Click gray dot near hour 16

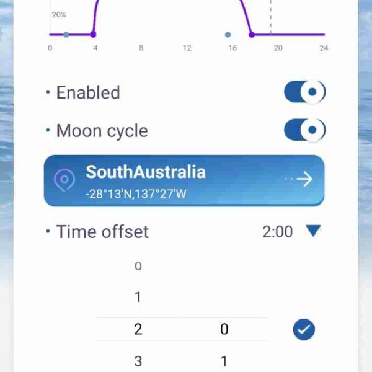pyautogui.click(x=228, y=35)
